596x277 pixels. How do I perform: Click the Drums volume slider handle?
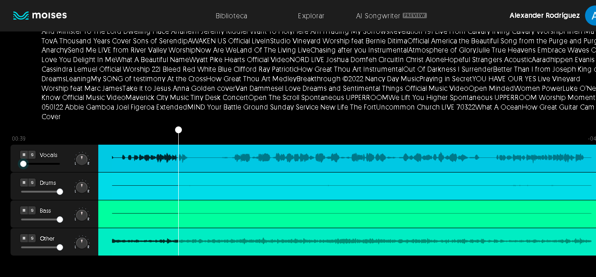(x=60, y=192)
